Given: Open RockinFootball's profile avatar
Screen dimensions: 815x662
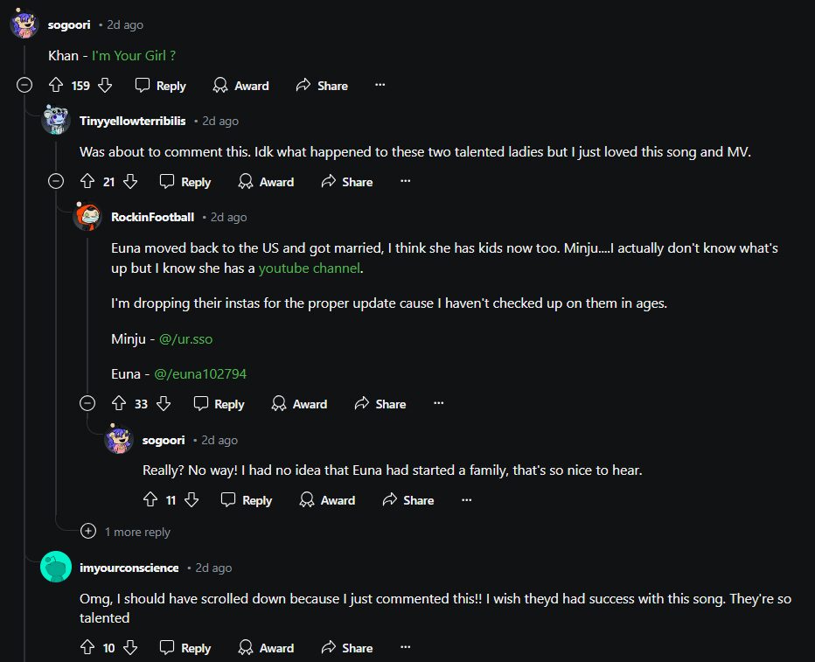Looking at the screenshot, I should pos(87,217).
